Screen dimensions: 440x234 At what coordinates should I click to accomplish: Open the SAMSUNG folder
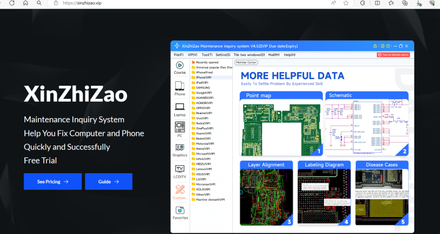(201, 87)
